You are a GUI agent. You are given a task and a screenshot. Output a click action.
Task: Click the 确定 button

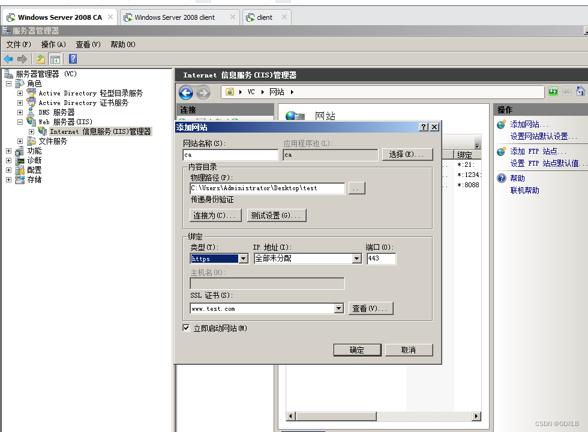pyautogui.click(x=357, y=350)
